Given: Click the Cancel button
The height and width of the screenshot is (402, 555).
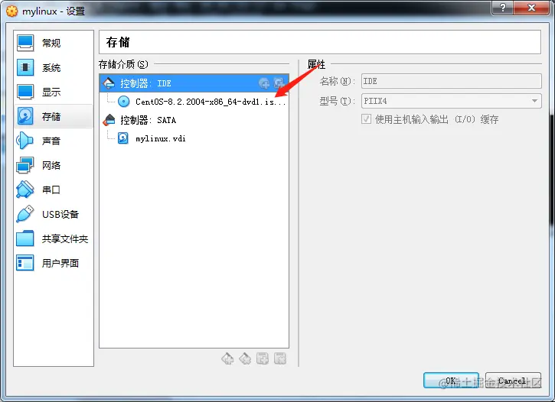Looking at the screenshot, I should (513, 381).
